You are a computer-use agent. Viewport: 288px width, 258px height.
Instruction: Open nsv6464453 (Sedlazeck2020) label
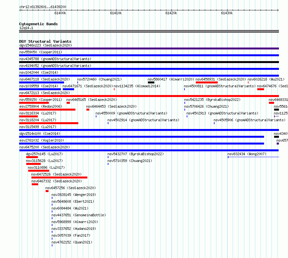(x=111, y=106)
